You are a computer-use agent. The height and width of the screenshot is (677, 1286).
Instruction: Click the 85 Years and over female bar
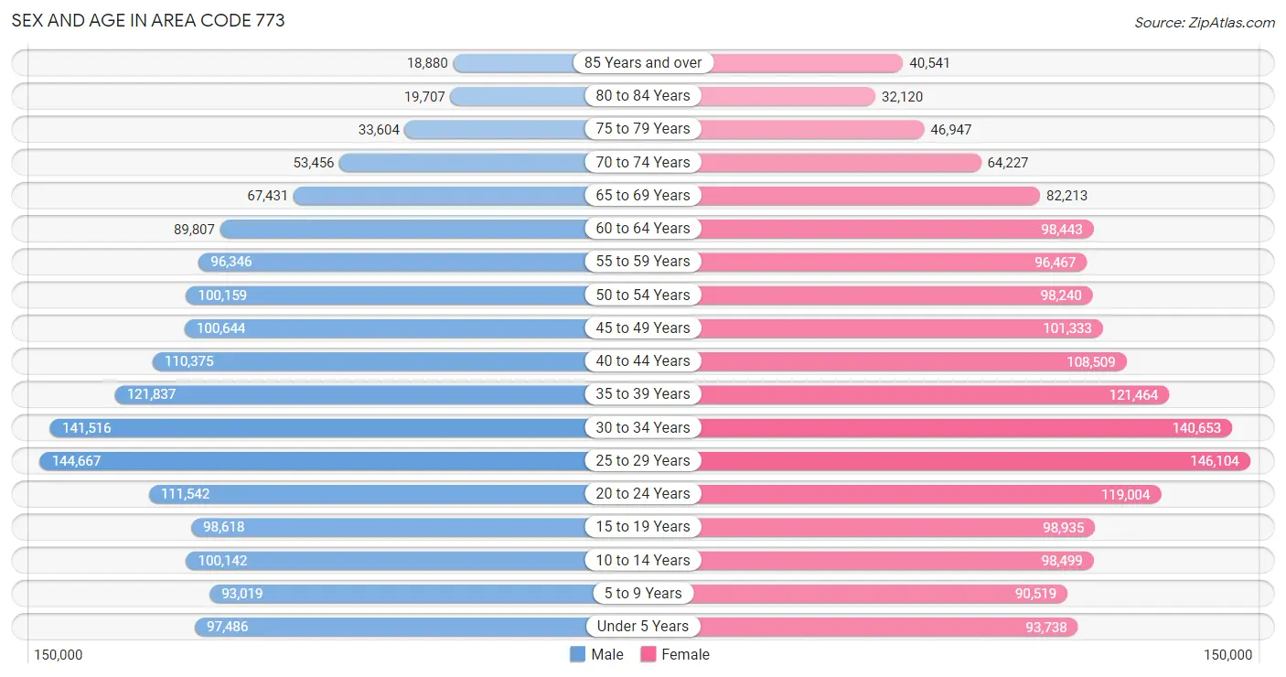click(x=773, y=63)
